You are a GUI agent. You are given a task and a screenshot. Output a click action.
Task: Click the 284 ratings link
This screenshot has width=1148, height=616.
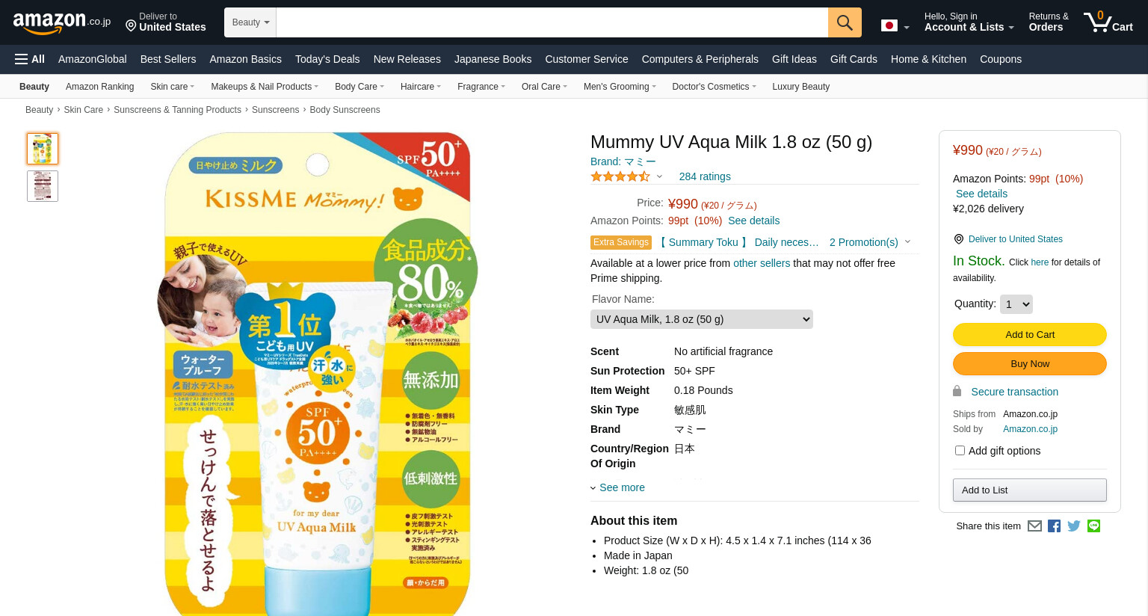pos(705,176)
